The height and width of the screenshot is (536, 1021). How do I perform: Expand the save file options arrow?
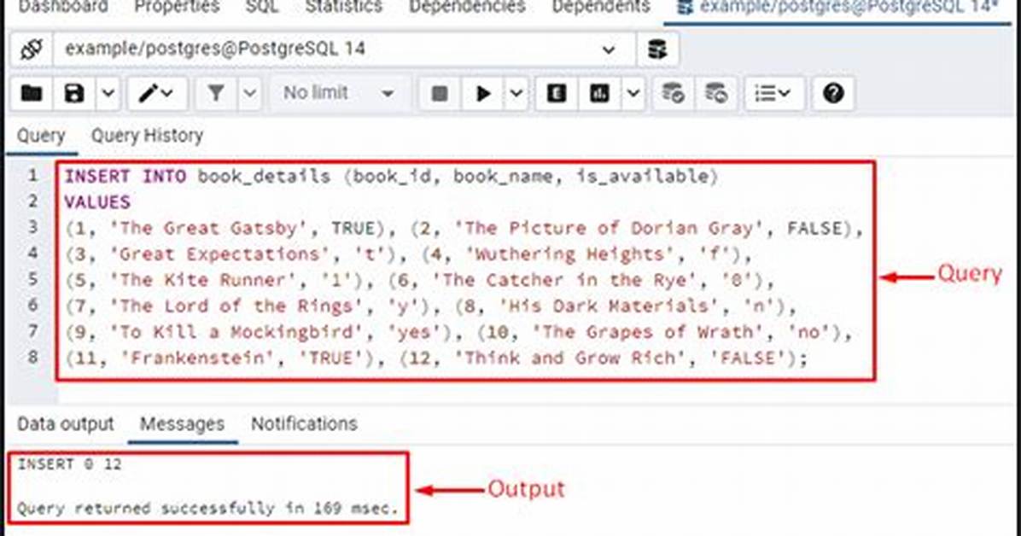tap(108, 94)
